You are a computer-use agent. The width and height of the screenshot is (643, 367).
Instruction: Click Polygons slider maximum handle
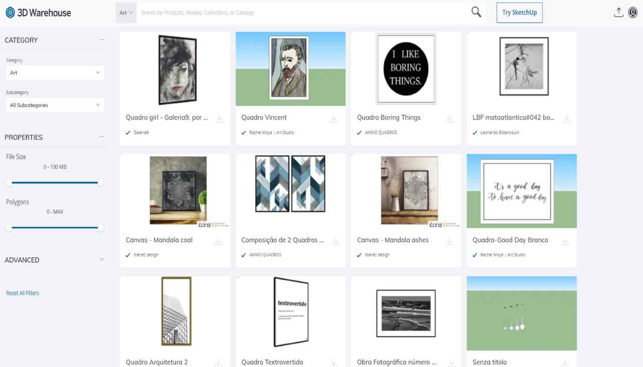[x=100, y=228]
